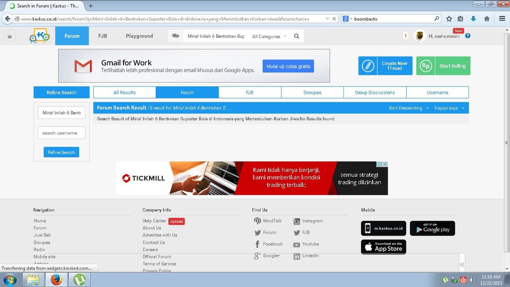
Task: Open Playground in the top navigation
Action: click(139, 36)
